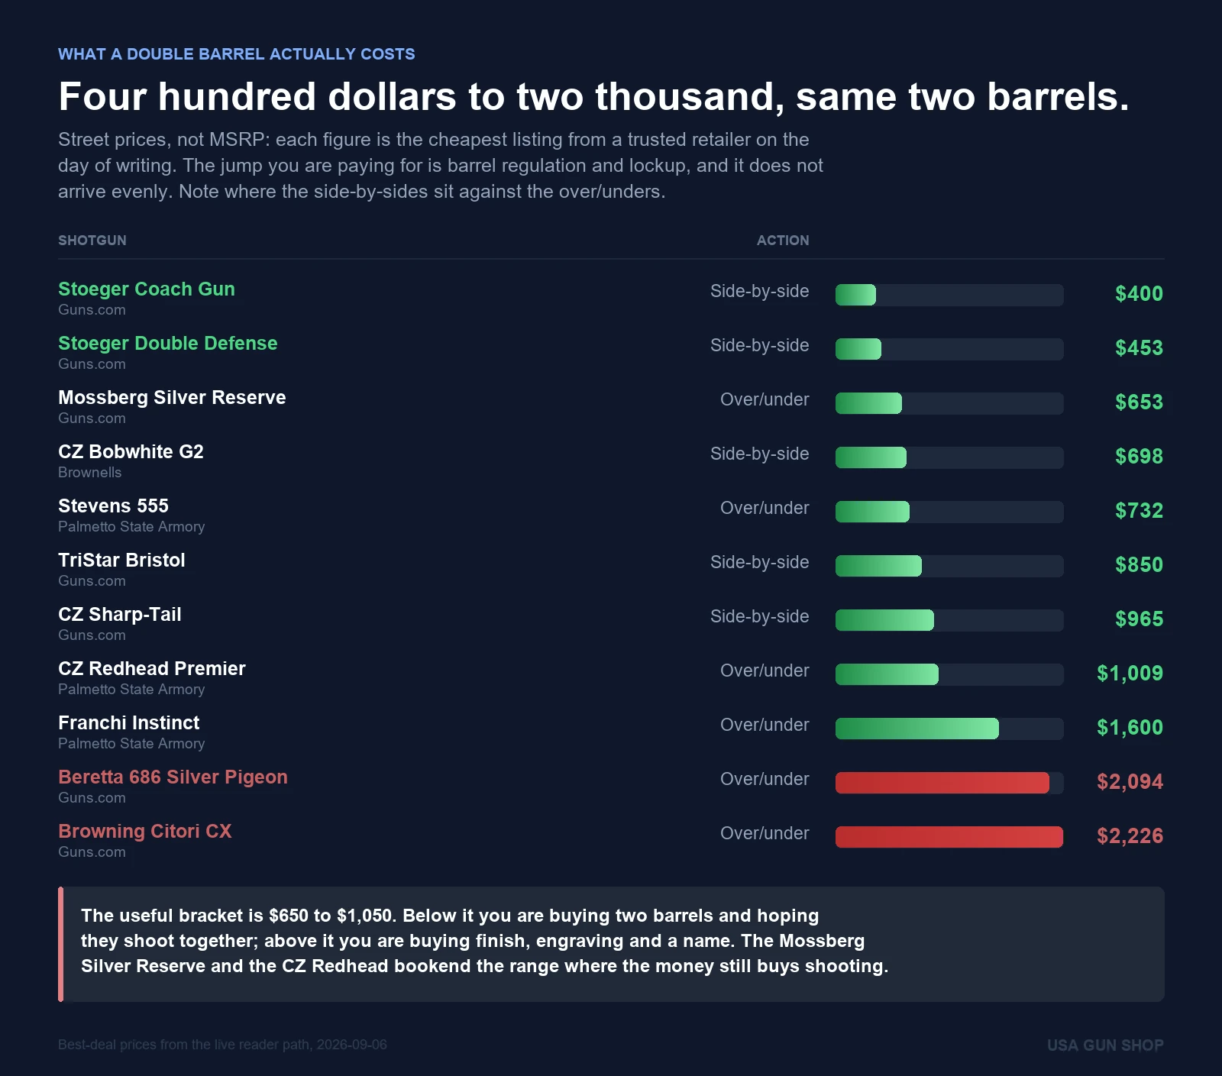Click Brownells retailer under CZ Bobwhite G2
Image resolution: width=1222 pixels, height=1076 pixels.
coord(90,473)
